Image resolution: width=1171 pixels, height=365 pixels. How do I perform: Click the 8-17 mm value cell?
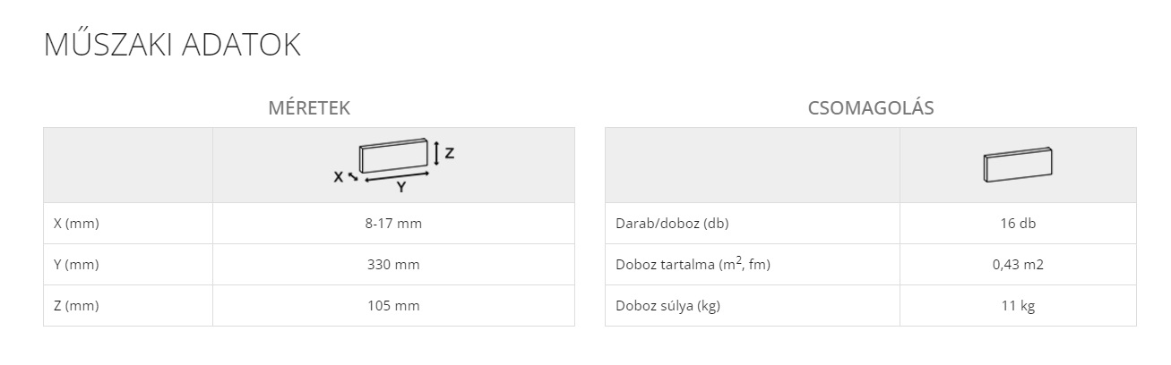(x=393, y=224)
